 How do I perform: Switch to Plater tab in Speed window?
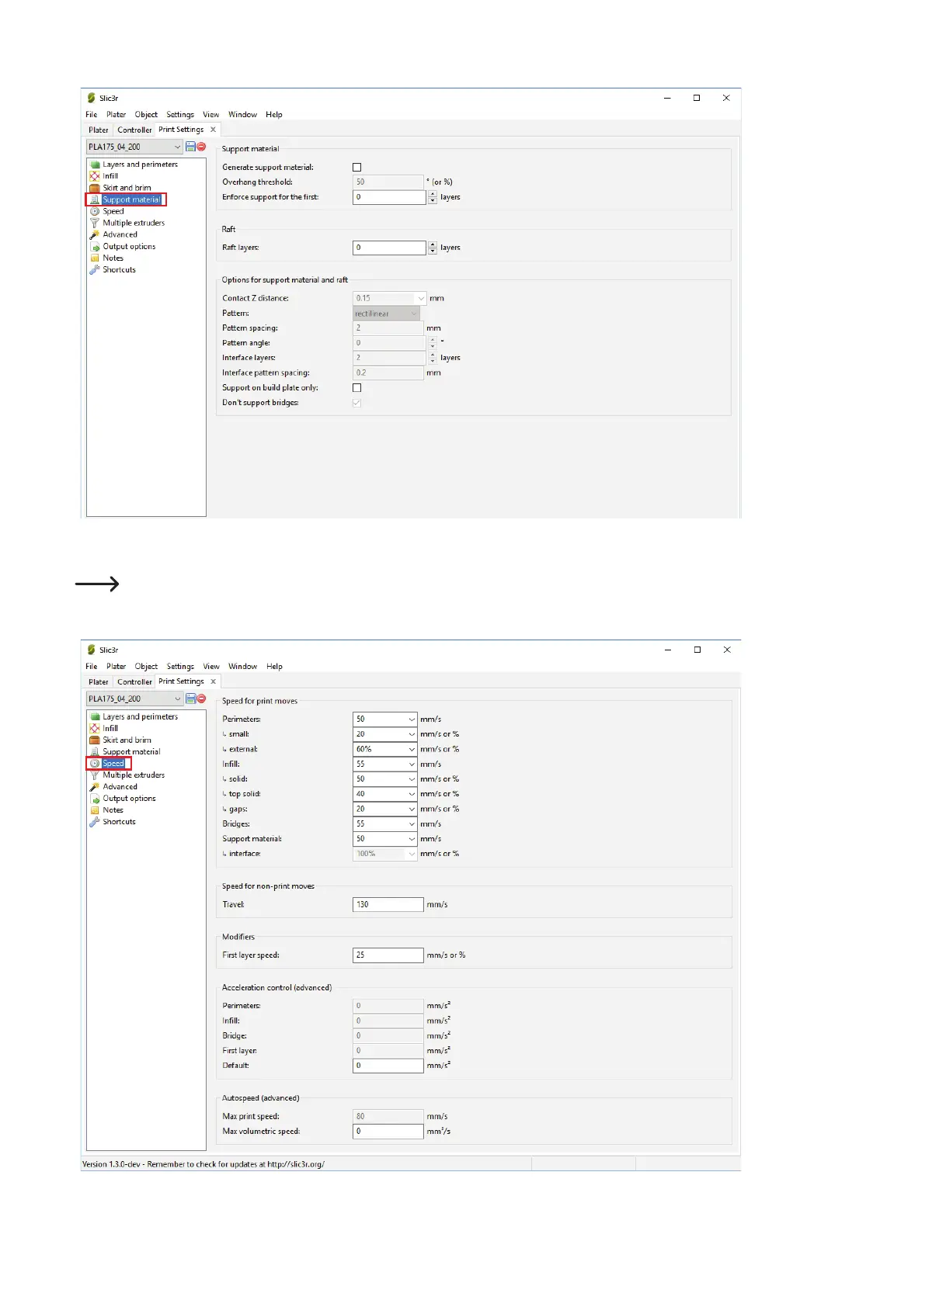tap(99, 682)
